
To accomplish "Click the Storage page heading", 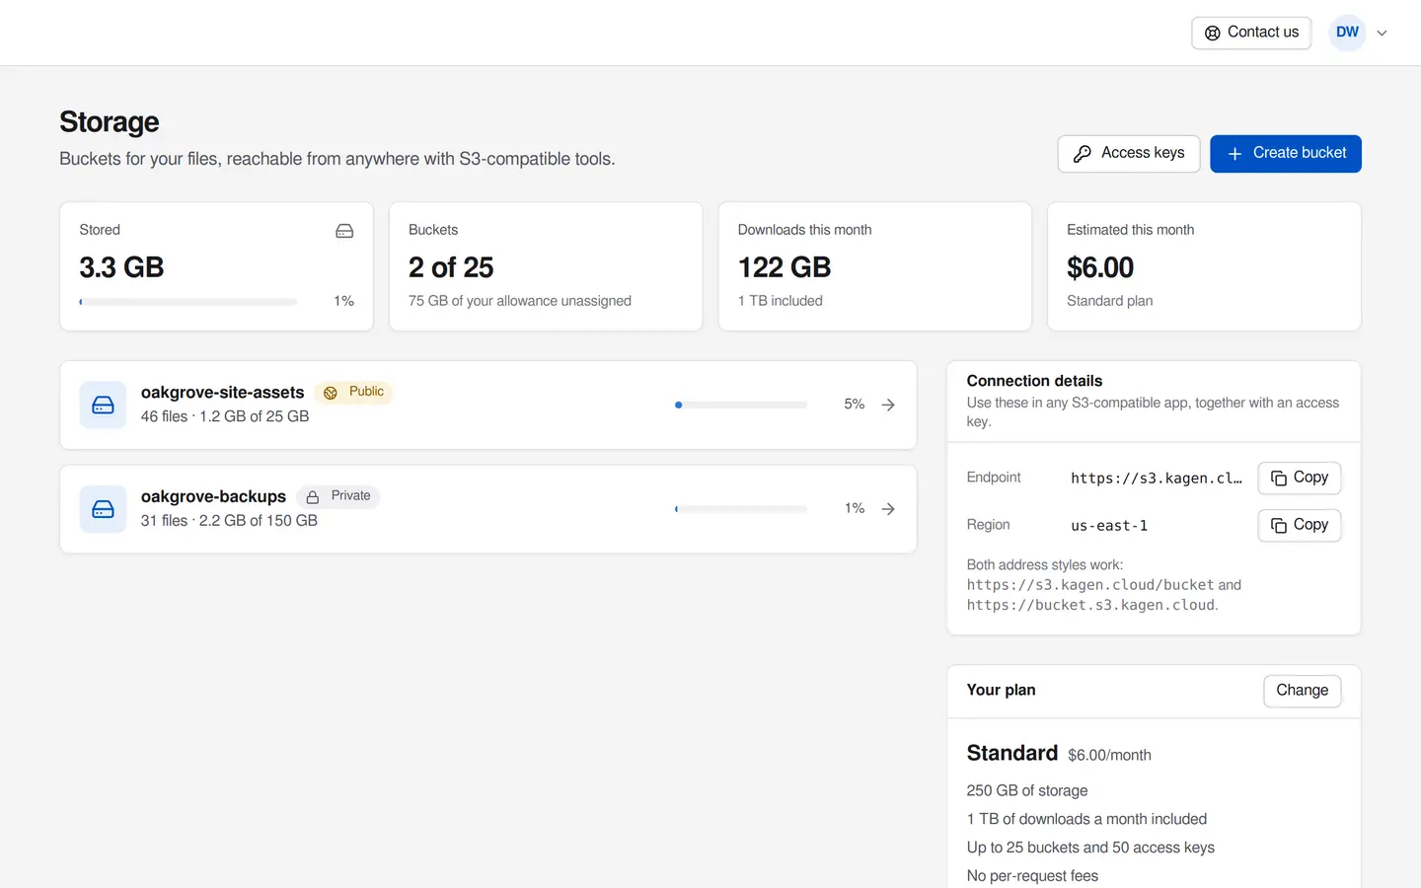I will pyautogui.click(x=110, y=122).
